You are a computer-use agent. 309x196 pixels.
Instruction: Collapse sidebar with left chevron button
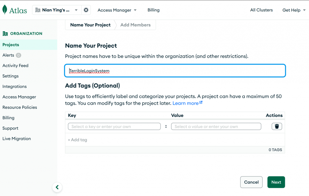point(57,187)
